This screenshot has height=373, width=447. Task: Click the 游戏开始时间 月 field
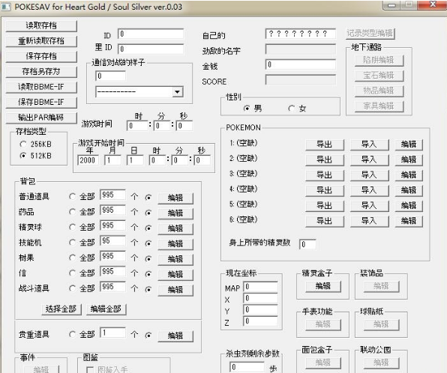(112, 160)
